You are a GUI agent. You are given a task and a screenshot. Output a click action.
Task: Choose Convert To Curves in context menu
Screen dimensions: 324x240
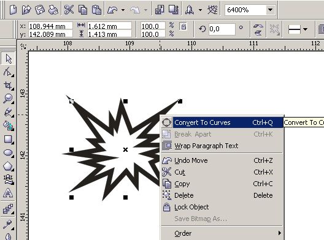tap(222, 122)
